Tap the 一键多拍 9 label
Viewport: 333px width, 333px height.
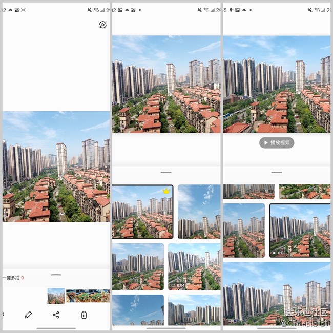click(x=13, y=278)
